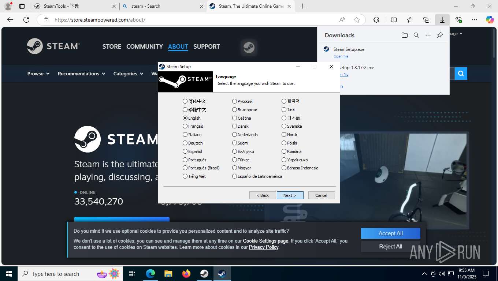Image resolution: width=498 pixels, height=281 pixels.
Task: Reject All cookies
Action: pyautogui.click(x=391, y=247)
